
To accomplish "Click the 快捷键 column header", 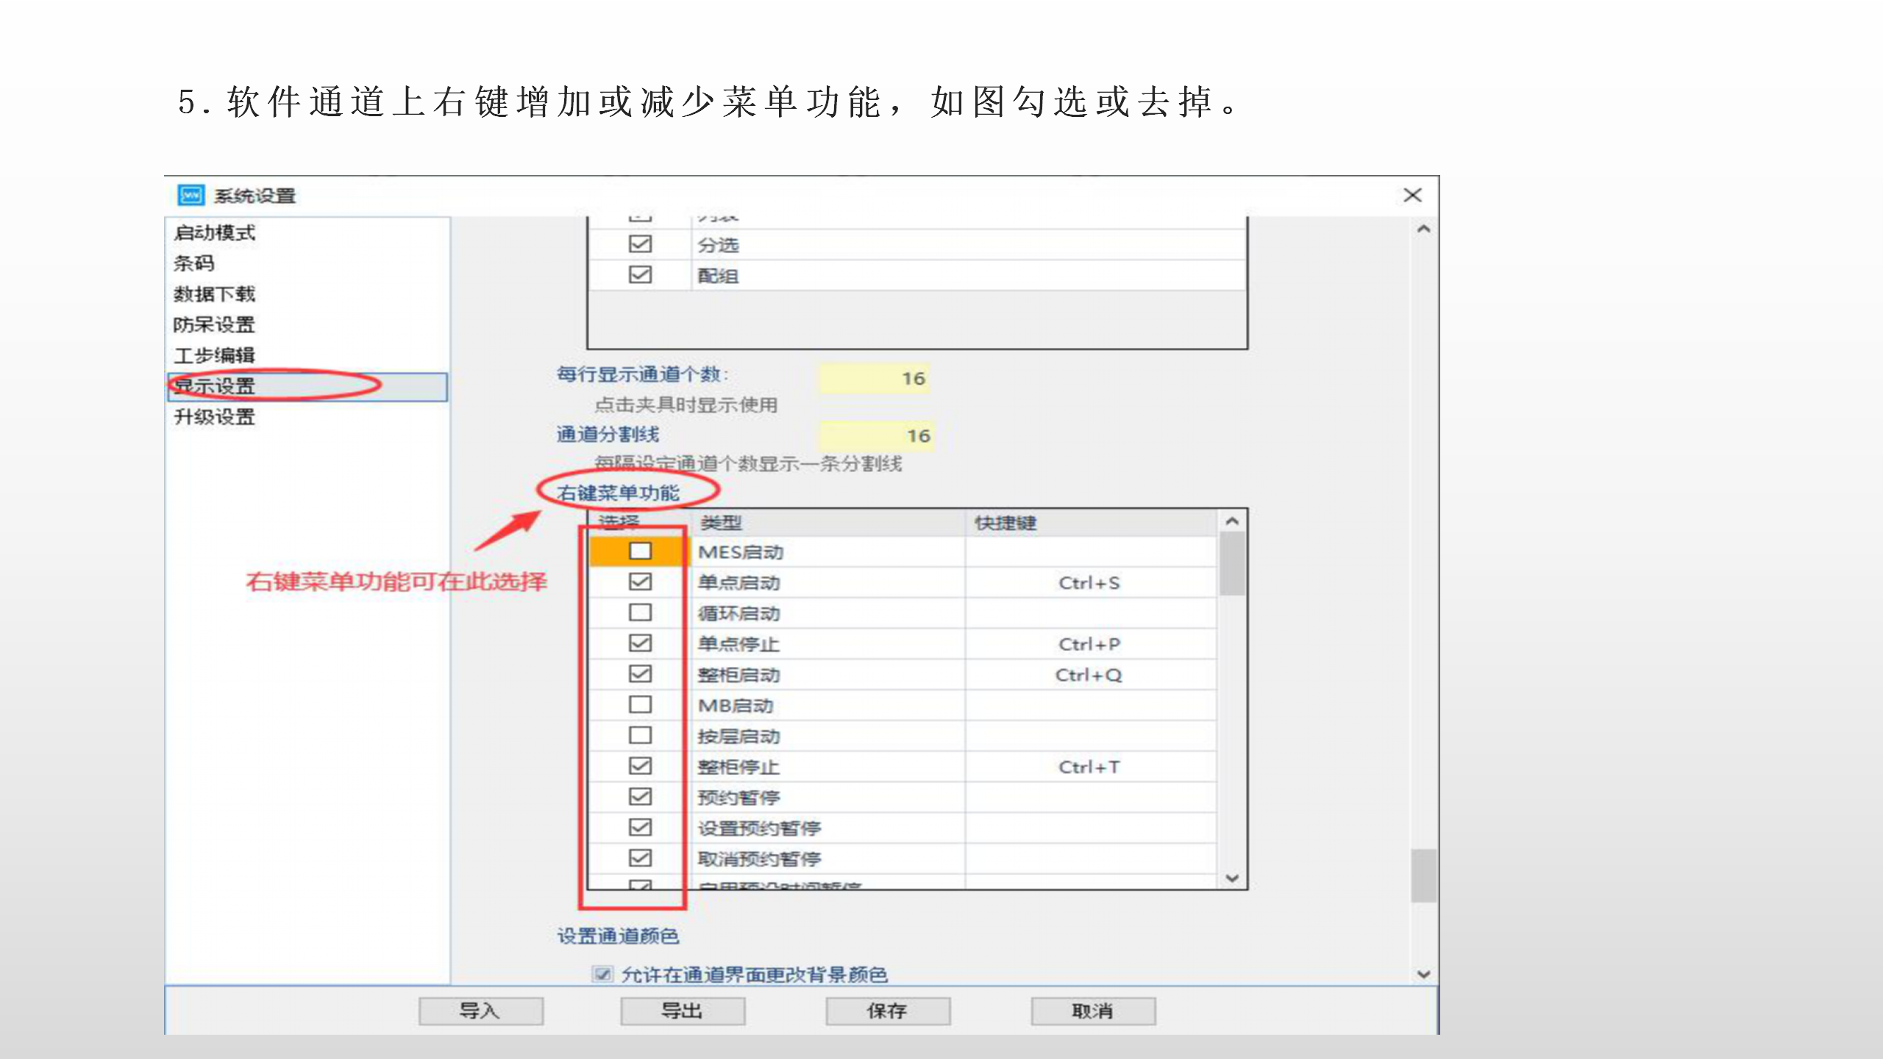I will coord(1091,523).
